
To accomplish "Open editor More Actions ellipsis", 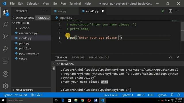I will [x=178, y=11].
